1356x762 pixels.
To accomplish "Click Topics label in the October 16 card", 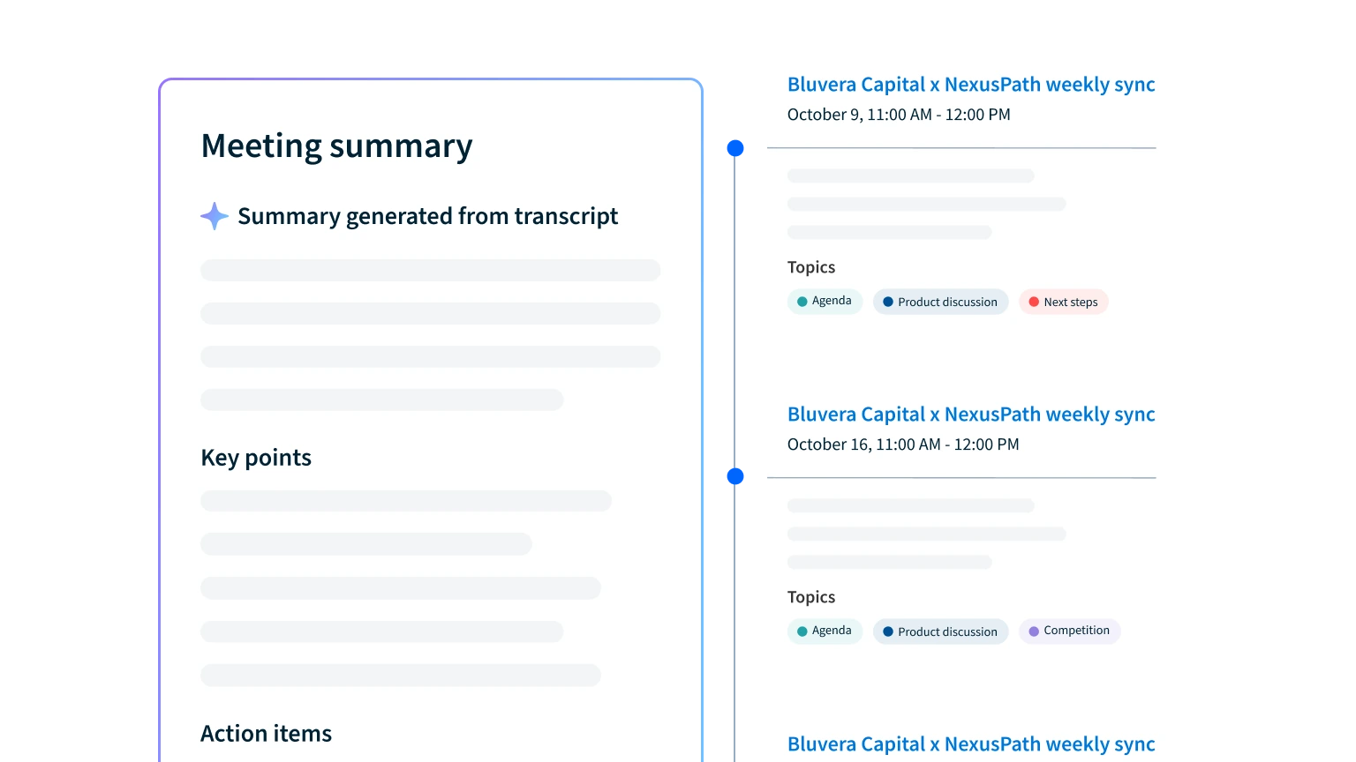I will [x=810, y=597].
